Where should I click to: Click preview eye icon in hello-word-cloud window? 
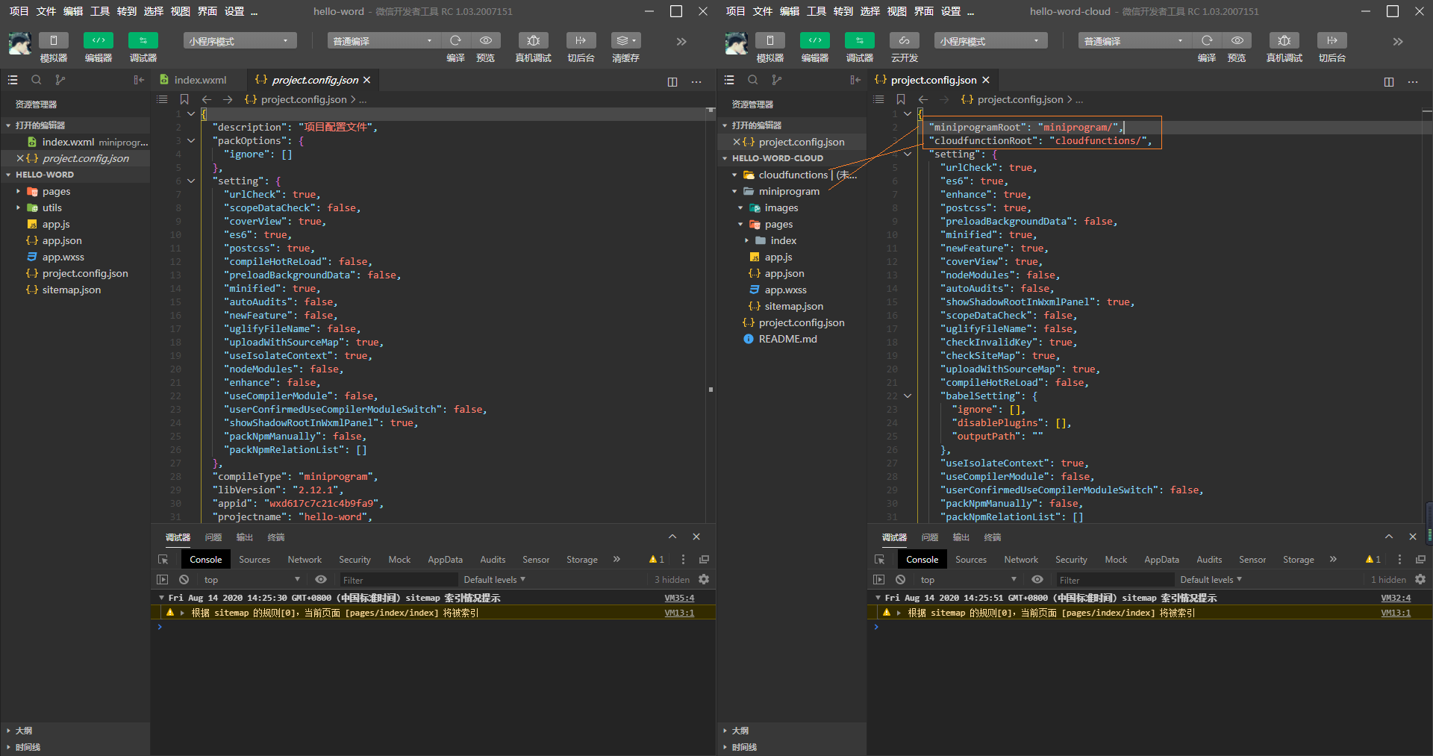click(1237, 40)
